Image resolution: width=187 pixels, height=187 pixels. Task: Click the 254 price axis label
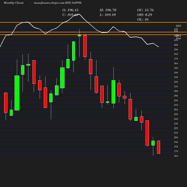[x=176, y=114]
